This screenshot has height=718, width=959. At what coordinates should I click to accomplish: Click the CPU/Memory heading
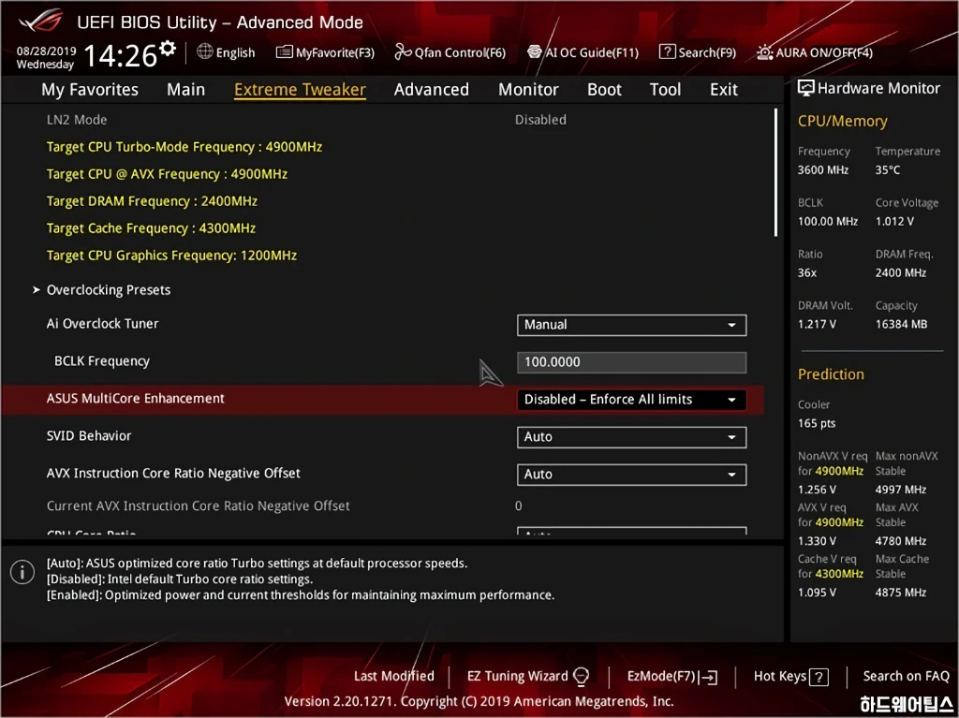[842, 121]
